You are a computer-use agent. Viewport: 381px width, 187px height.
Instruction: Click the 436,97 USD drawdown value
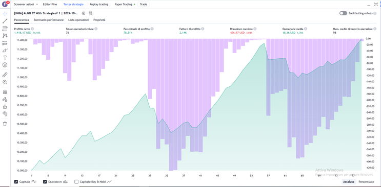coord(237,33)
